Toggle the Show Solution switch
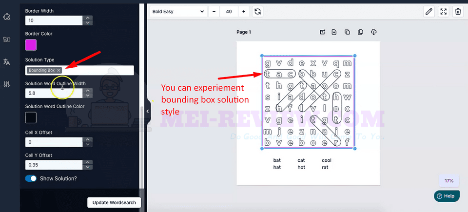 coord(31,178)
